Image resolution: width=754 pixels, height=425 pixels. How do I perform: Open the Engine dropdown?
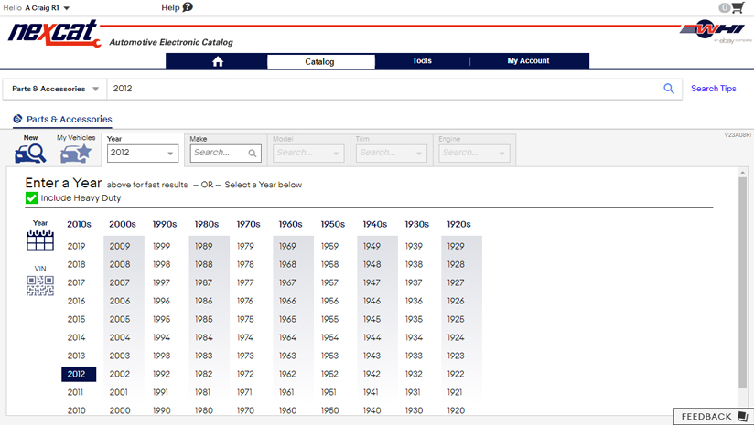(474, 154)
